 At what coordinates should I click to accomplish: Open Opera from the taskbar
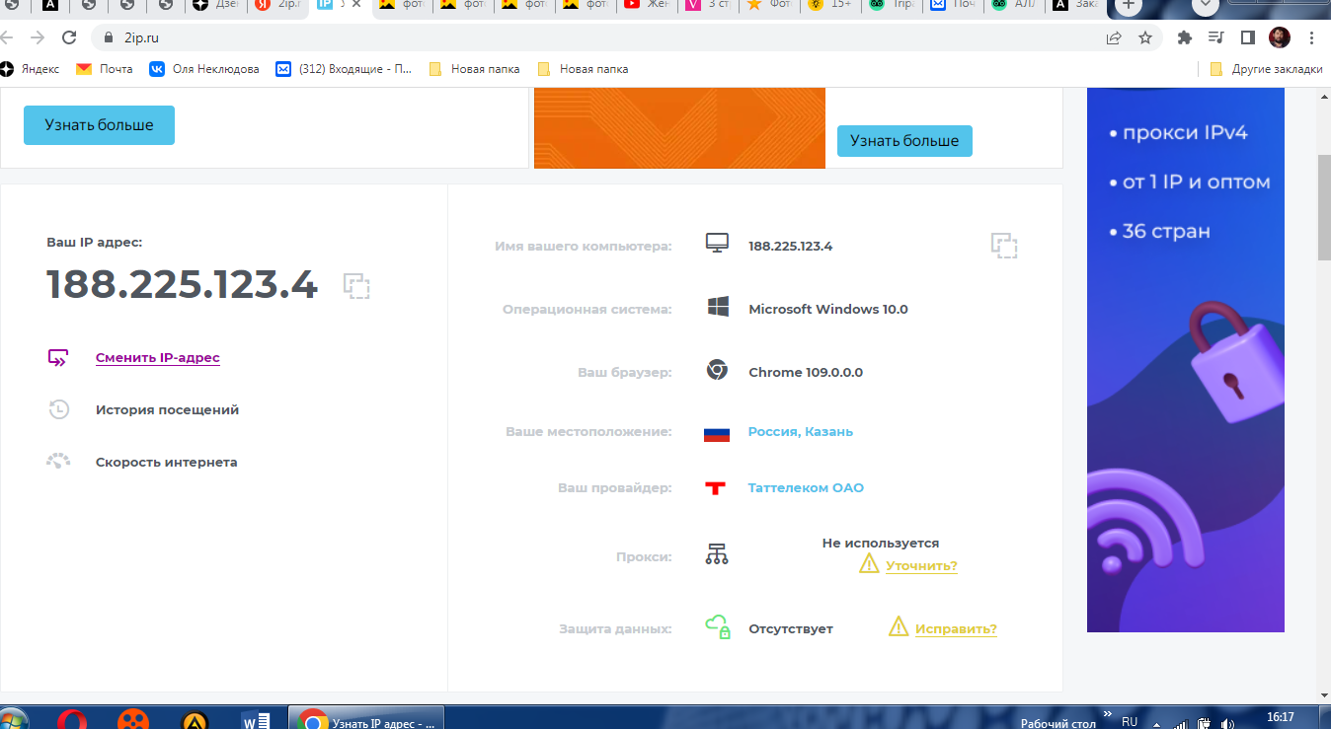[x=71, y=720]
